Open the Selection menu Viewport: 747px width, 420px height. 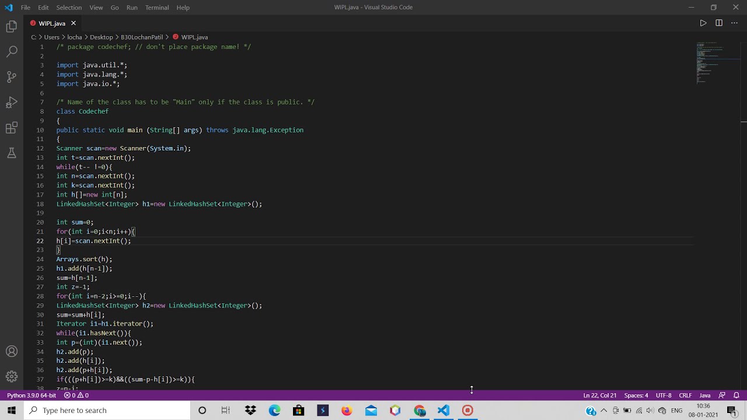[69, 8]
